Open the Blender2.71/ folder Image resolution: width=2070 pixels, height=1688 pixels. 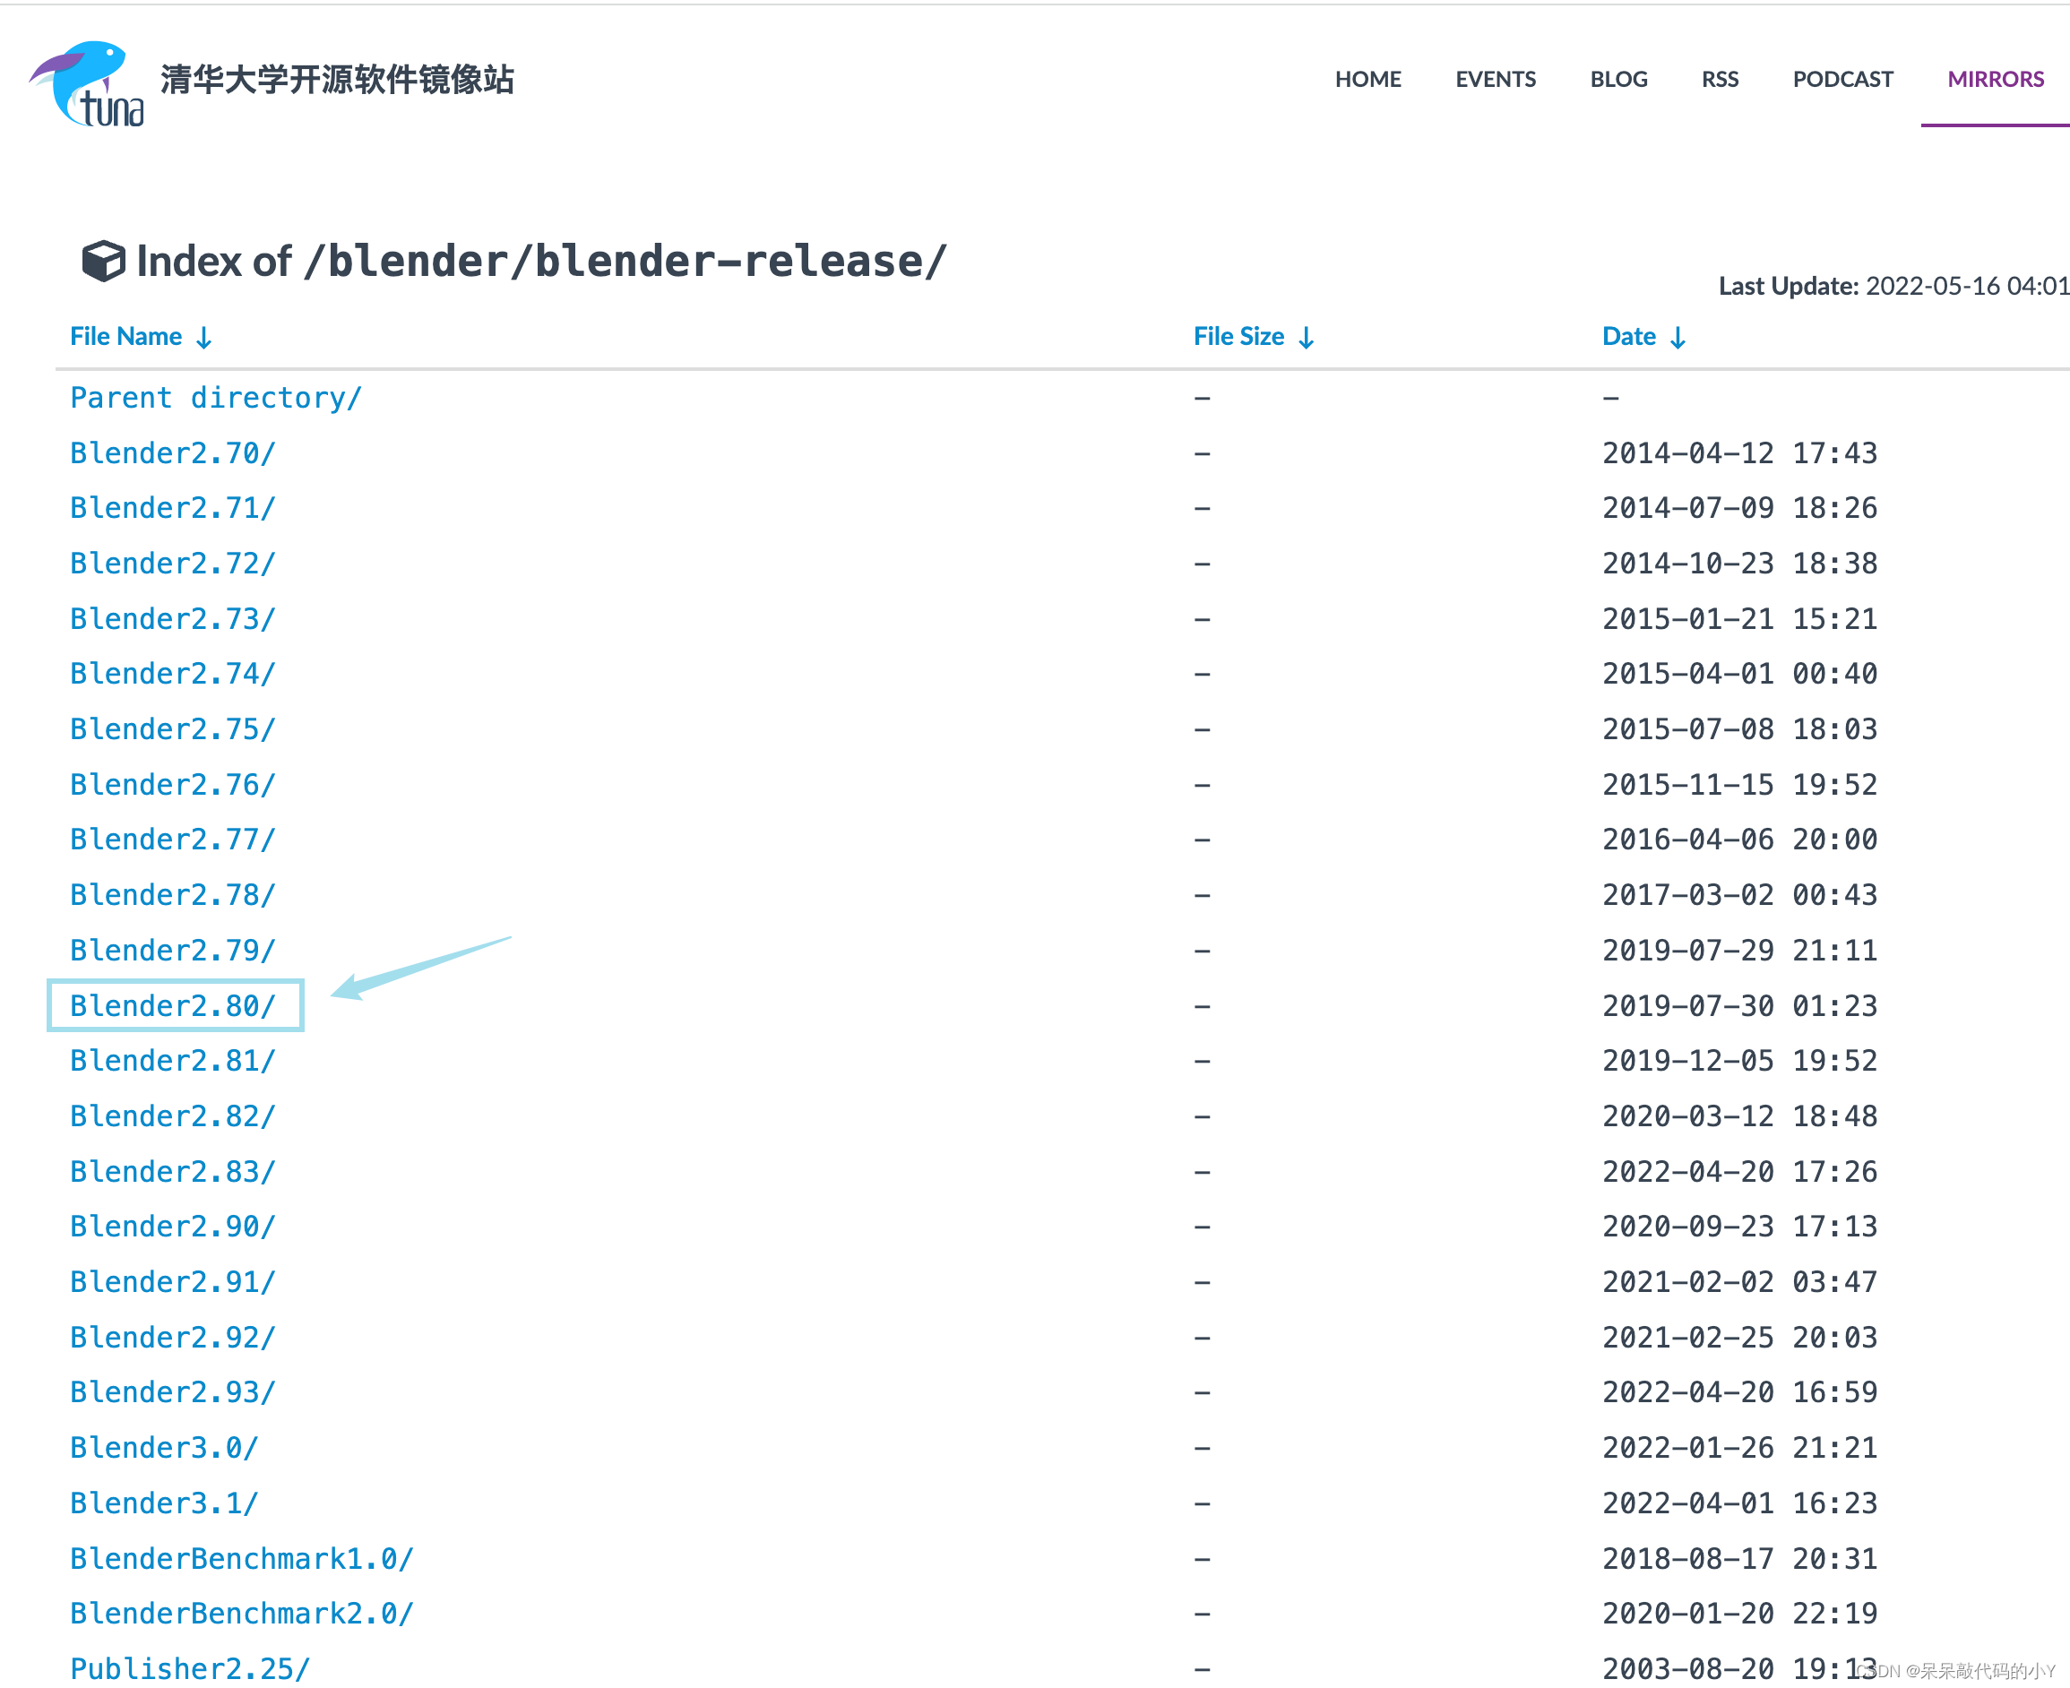(173, 508)
